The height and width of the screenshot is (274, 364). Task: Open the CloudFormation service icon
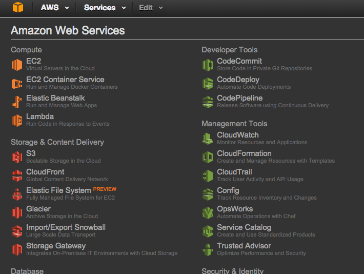coord(208,157)
